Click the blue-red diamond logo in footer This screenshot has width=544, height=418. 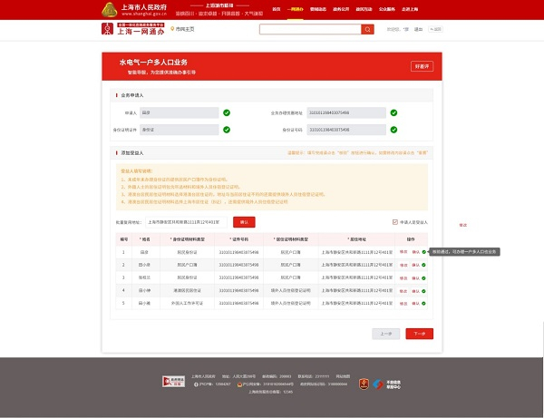pos(378,384)
